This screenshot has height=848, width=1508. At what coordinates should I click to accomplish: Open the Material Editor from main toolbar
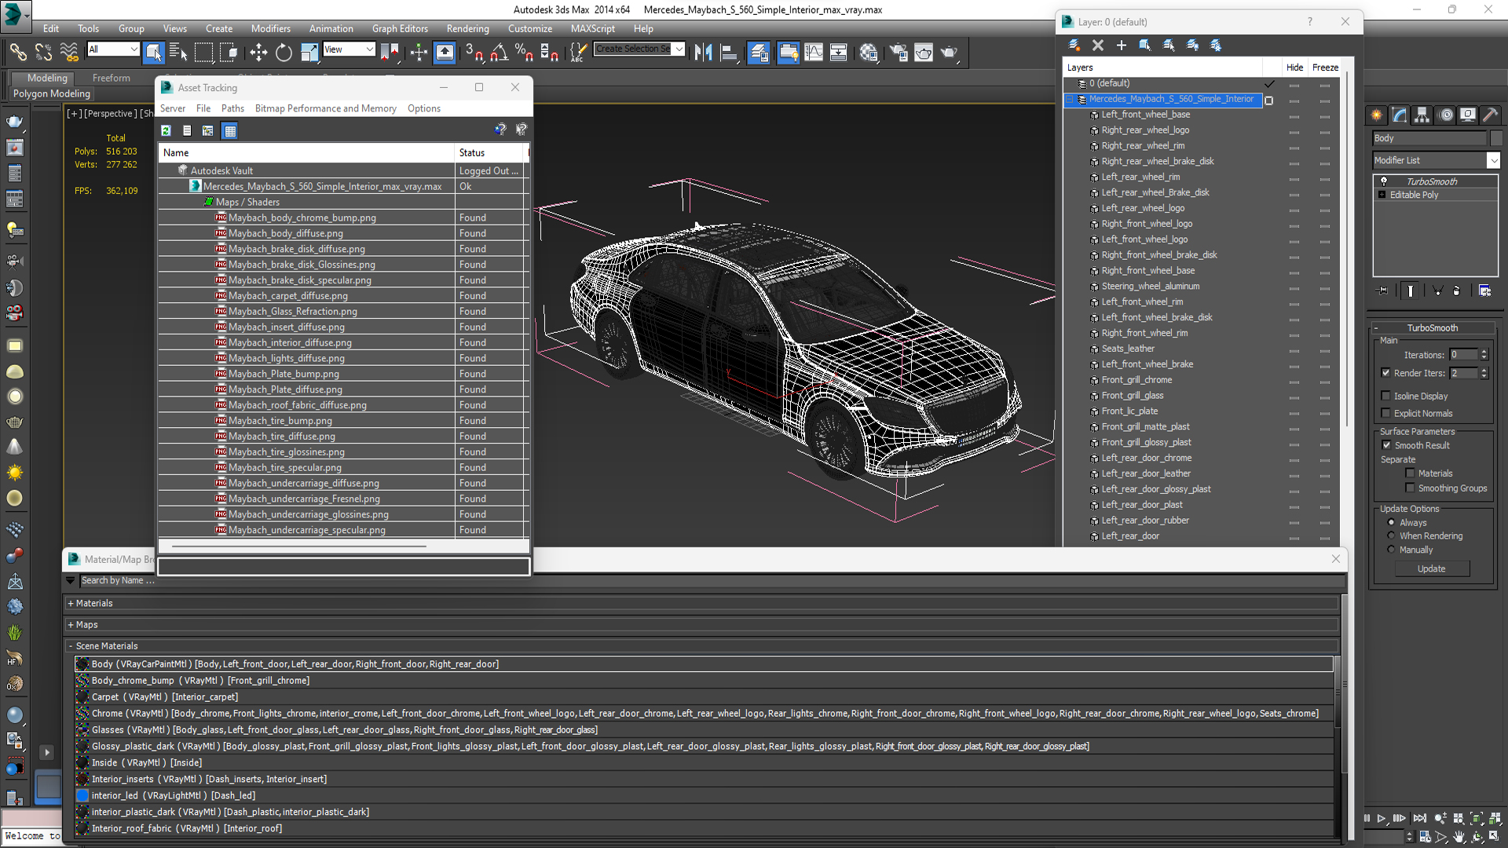(x=869, y=53)
